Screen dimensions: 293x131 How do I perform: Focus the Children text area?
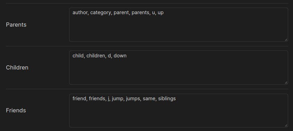click(178, 68)
